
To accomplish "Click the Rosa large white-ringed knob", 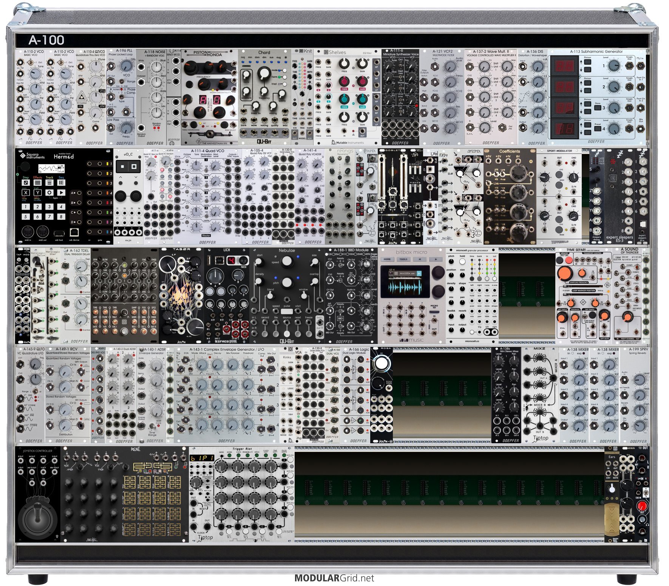I will 381,364.
